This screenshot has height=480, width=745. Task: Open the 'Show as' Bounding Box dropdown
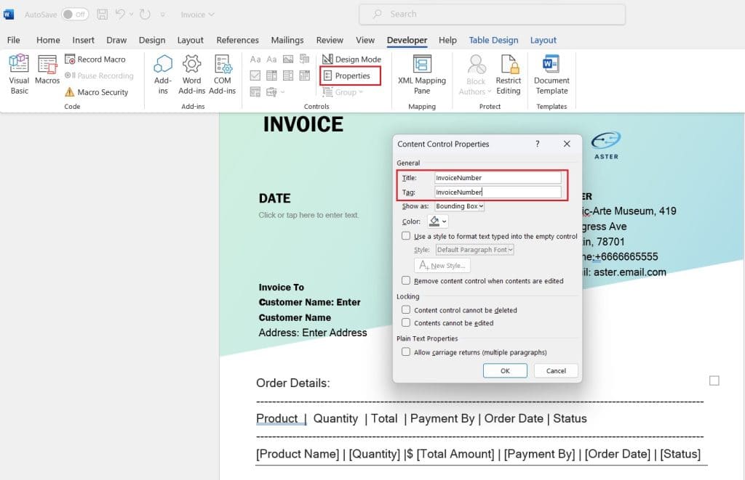click(460, 206)
